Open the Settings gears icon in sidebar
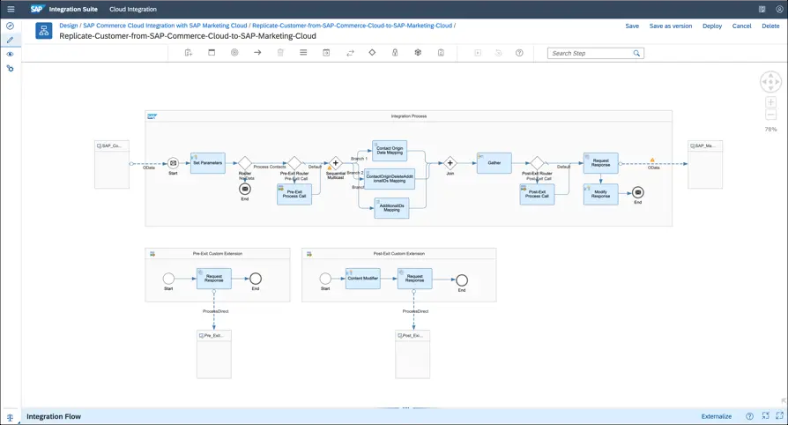The height and width of the screenshot is (425, 788). click(x=11, y=68)
